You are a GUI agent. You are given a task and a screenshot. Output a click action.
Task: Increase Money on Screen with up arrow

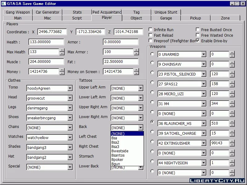(x=136, y=70)
